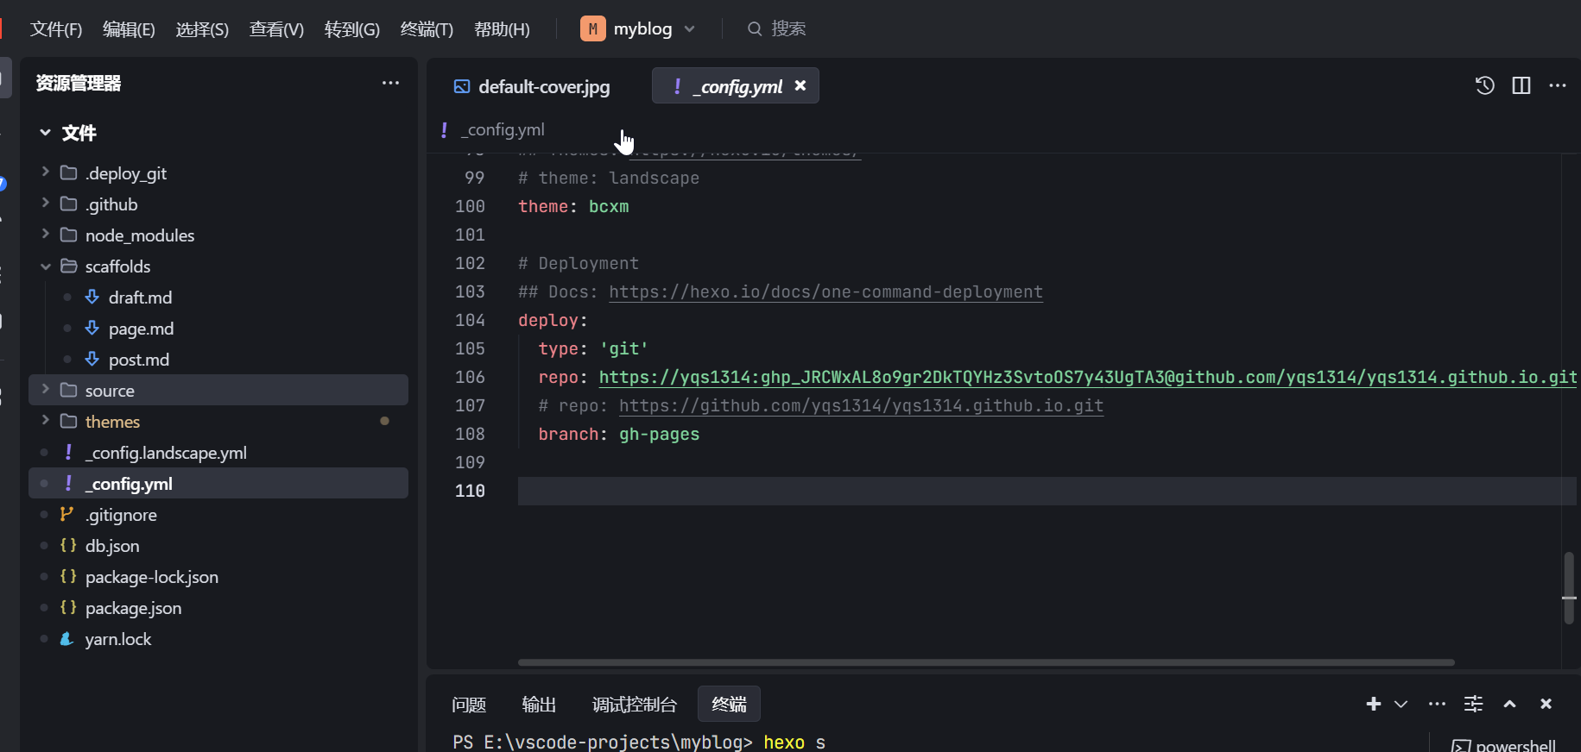Open editor more actions ellipsis menu
The image size is (1581, 752).
pyautogui.click(x=1558, y=85)
